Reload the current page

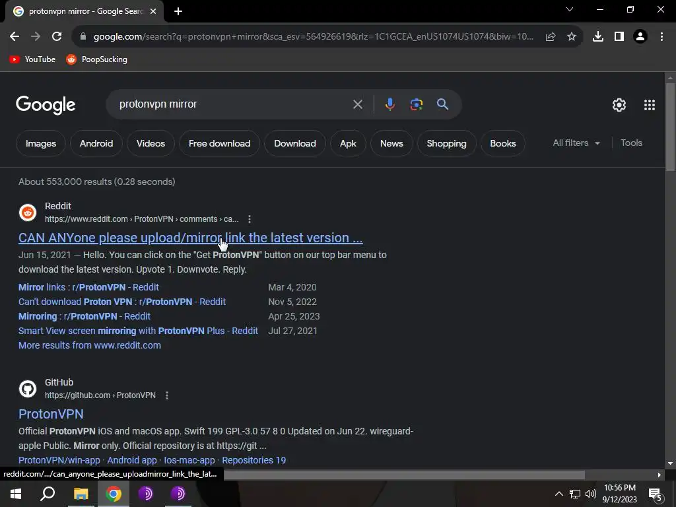pos(57,37)
